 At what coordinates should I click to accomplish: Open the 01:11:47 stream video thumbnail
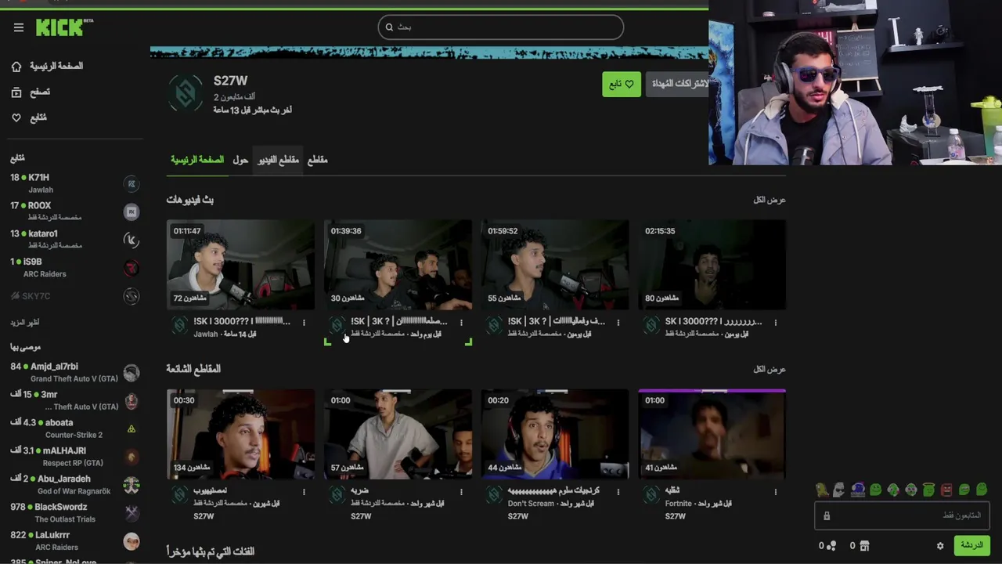coord(240,265)
